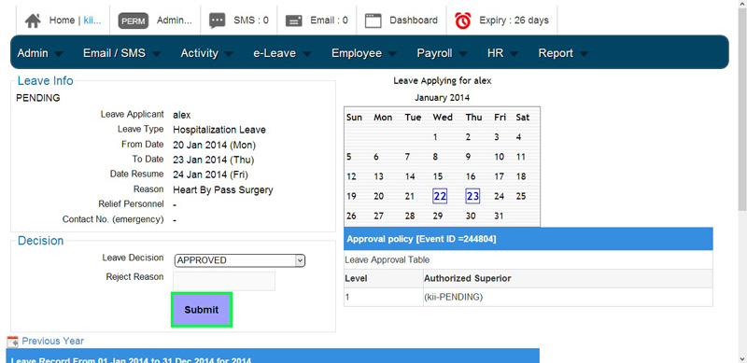Image resolution: width=747 pixels, height=363 pixels.
Task: Click the (kii-PENDING) superior cell
Action: (568, 298)
